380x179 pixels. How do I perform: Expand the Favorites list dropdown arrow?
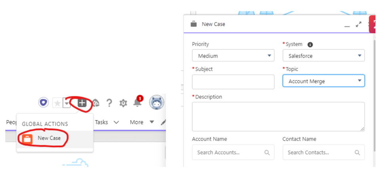[x=66, y=103]
